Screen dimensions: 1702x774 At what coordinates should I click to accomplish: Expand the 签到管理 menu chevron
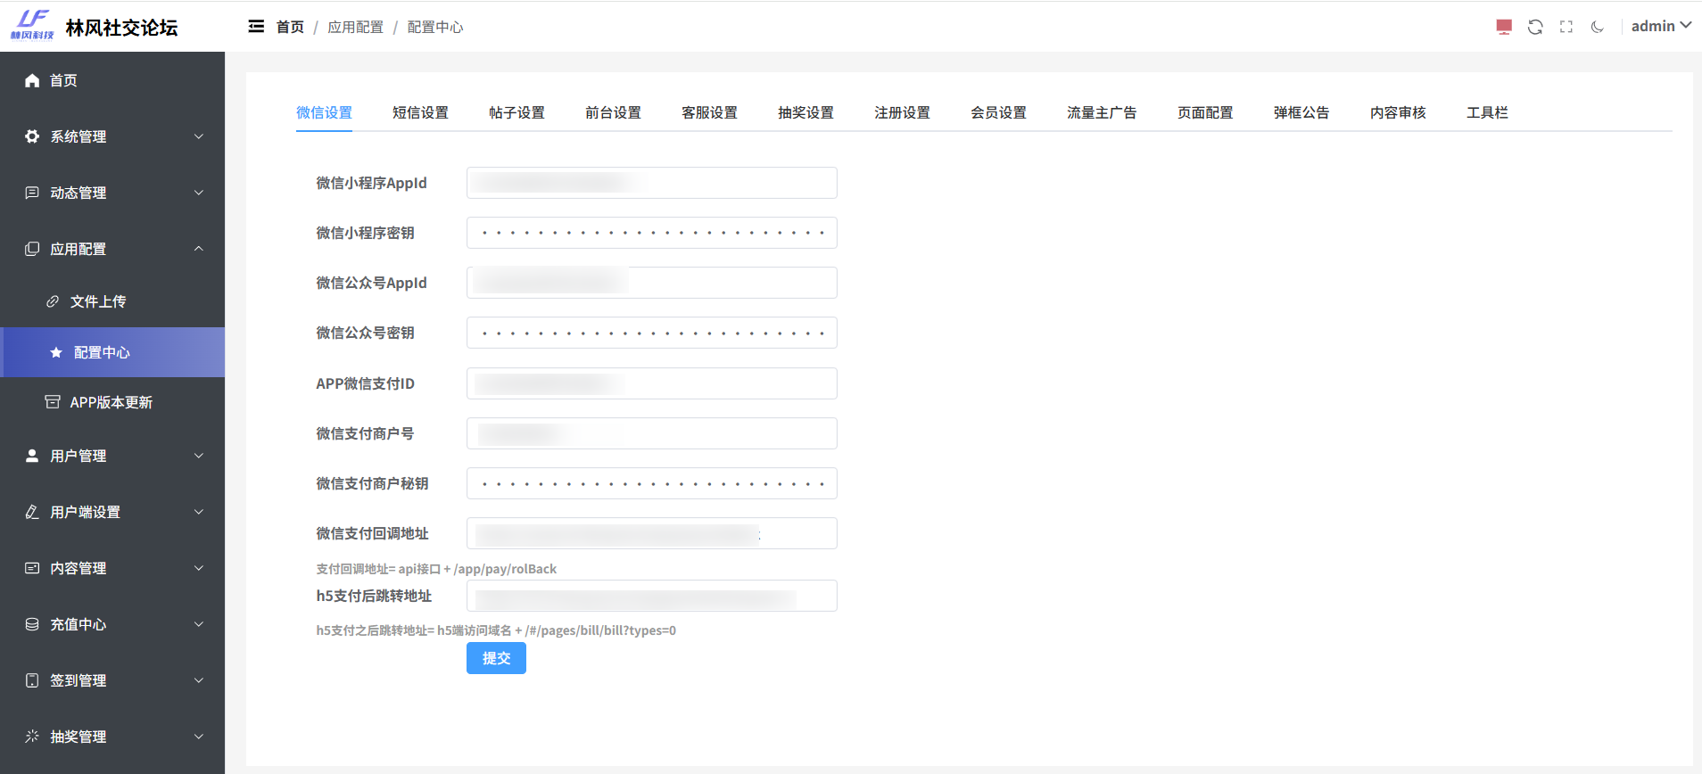[x=199, y=680]
